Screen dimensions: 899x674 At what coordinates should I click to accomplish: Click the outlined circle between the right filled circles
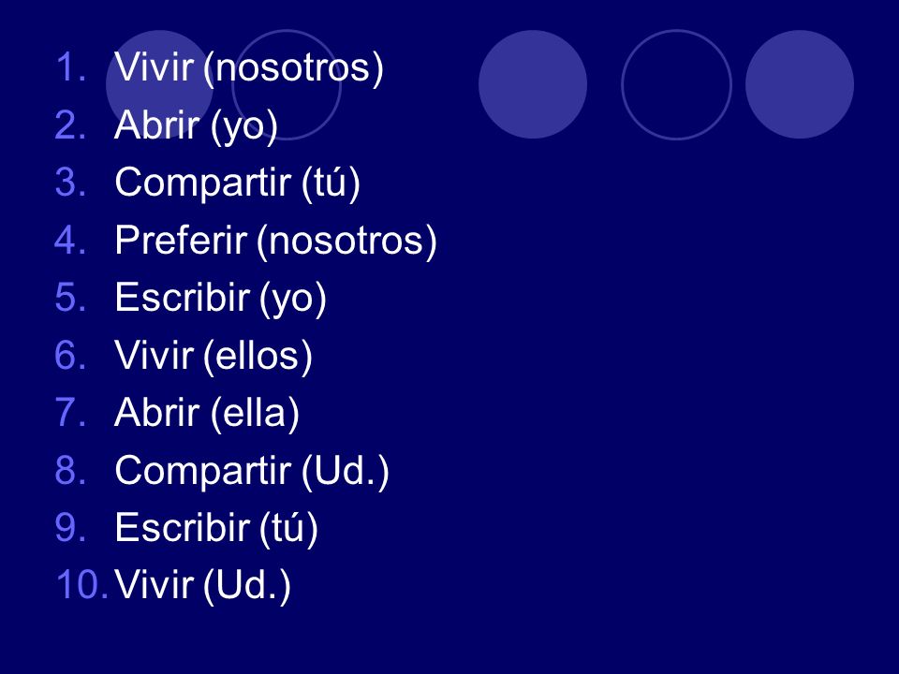coord(676,84)
